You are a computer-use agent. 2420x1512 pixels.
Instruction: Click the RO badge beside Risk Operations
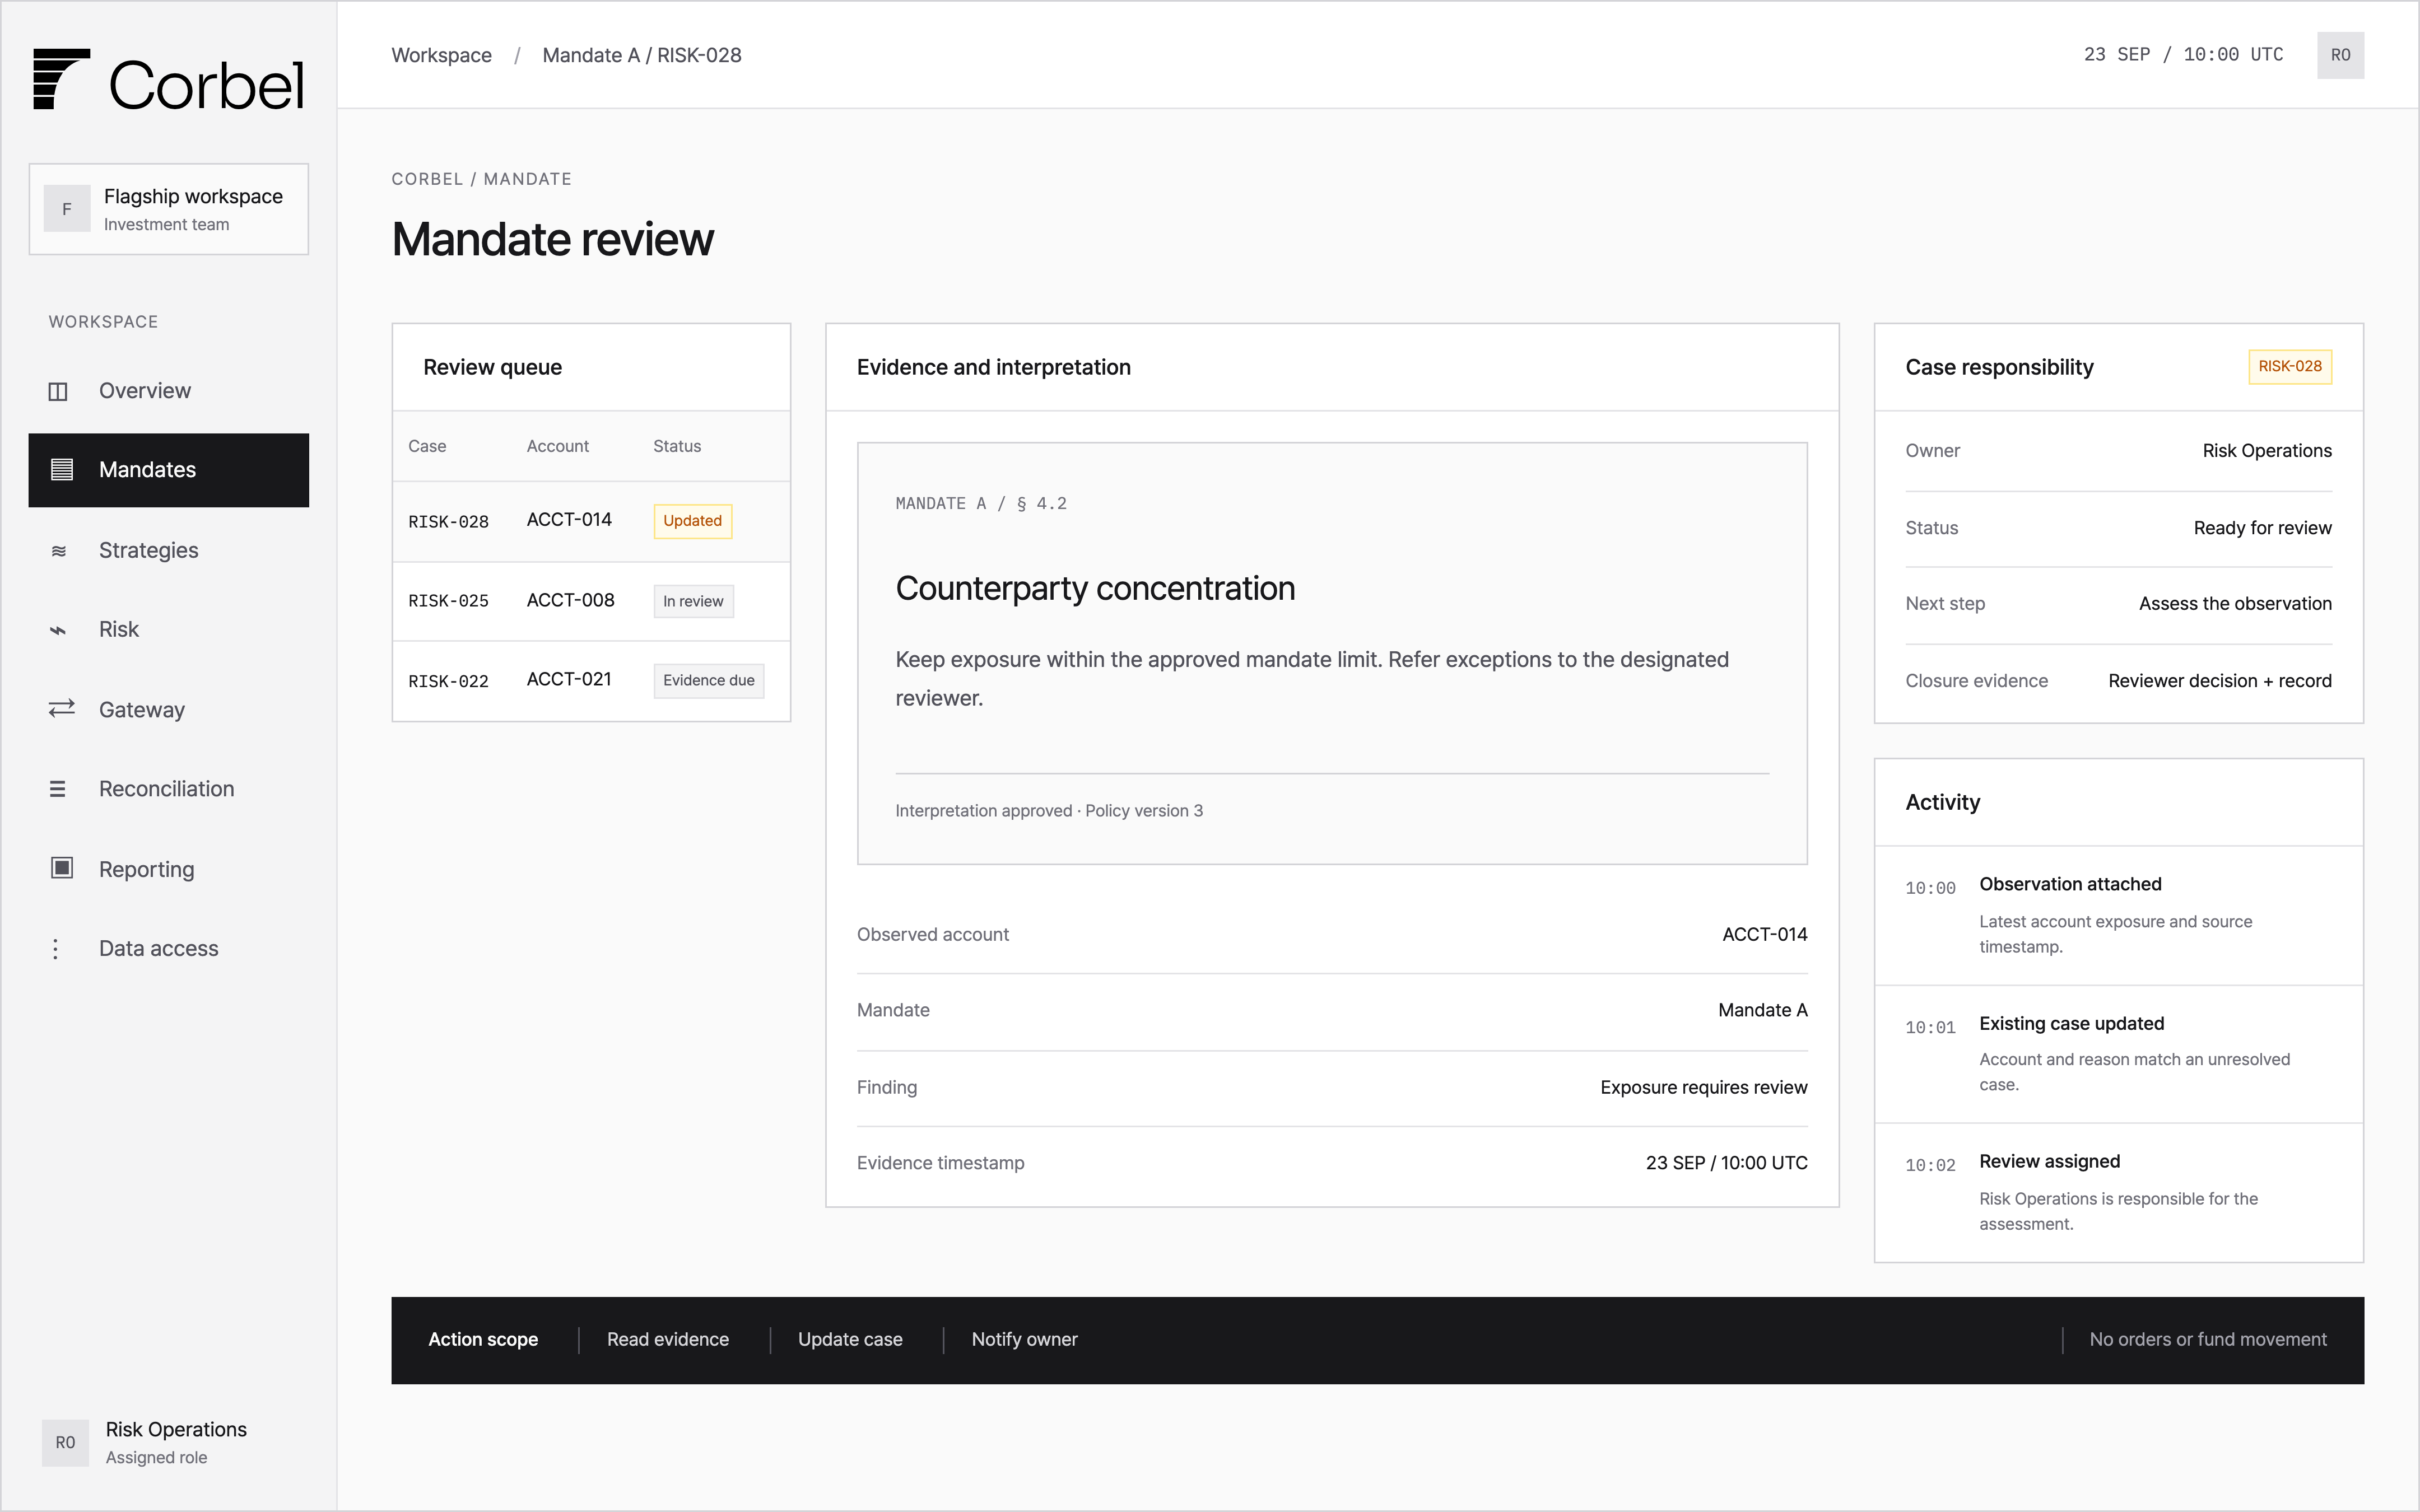click(65, 1442)
